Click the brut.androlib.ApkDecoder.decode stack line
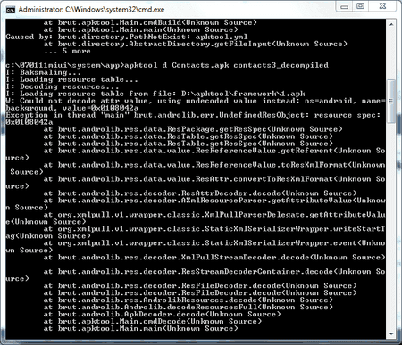 click(162, 315)
